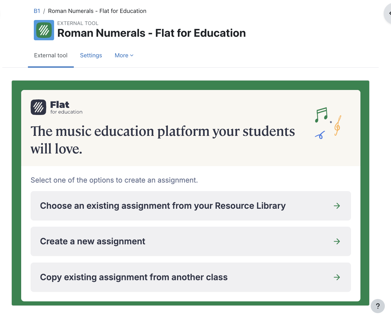Image resolution: width=391 pixels, height=324 pixels.
Task: Choose an existing assignment from your Resource Library
Action: point(163,206)
